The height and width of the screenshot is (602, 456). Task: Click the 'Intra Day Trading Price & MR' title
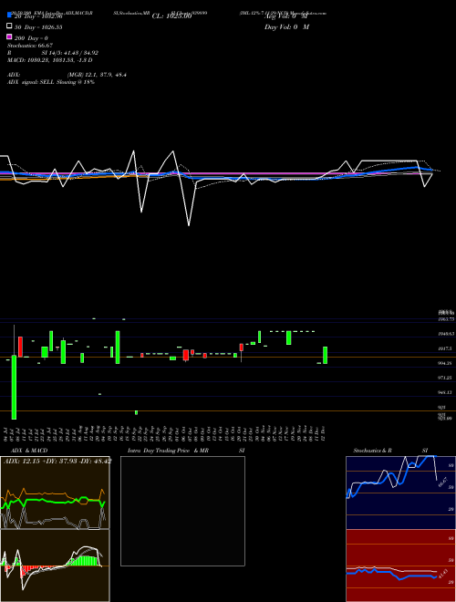[x=168, y=451]
